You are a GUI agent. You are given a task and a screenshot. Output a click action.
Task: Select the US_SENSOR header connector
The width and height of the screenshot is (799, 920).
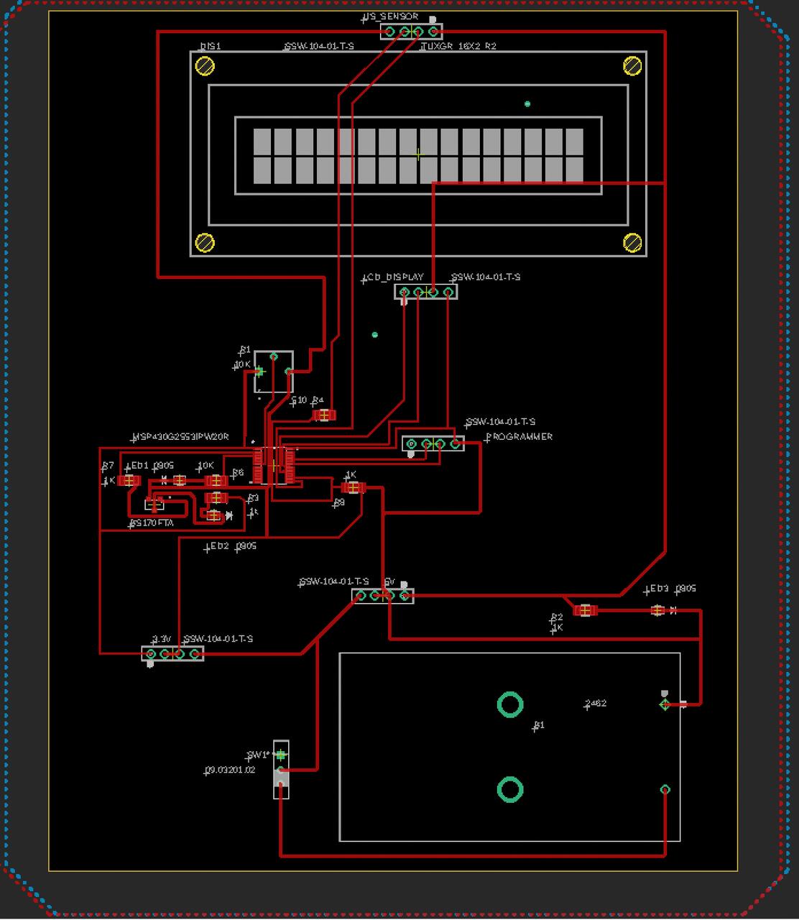pos(411,32)
